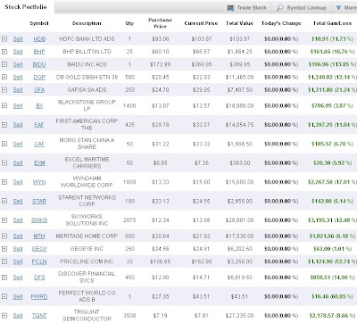Open the PWRD symbol link

coord(39,296)
